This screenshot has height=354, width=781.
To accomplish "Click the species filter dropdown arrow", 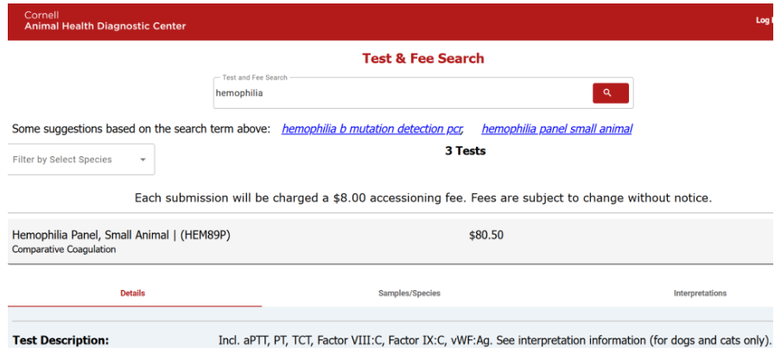I will 143,160.
